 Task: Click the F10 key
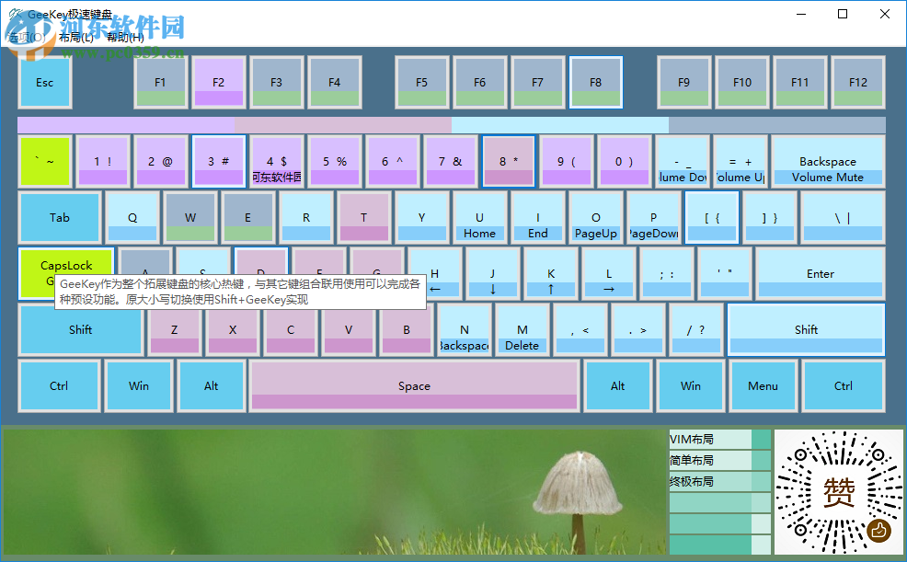(x=742, y=82)
